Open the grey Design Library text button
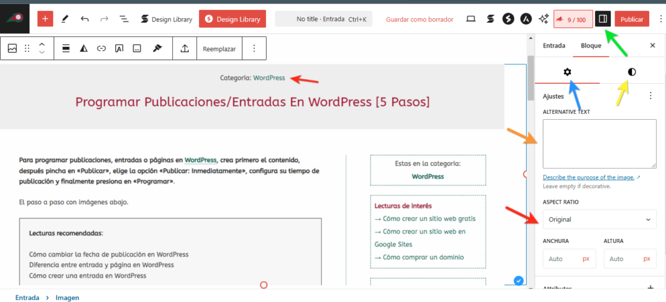Image resolution: width=666 pixels, height=302 pixels. pyautogui.click(x=166, y=19)
